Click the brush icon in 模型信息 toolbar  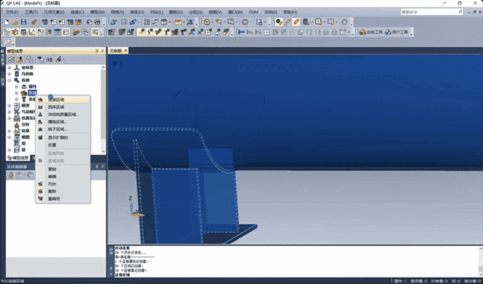[58, 59]
